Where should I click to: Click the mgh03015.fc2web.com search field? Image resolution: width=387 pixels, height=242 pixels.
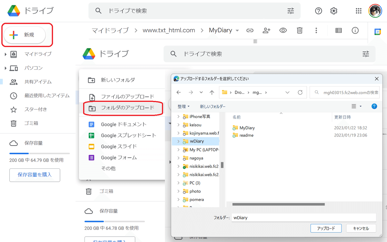pyautogui.click(x=344, y=92)
